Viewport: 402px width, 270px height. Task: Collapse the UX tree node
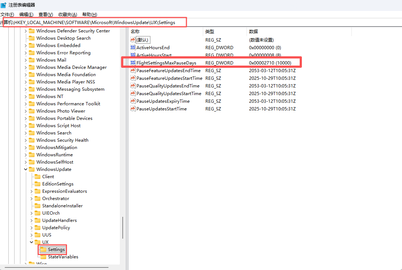(x=32, y=242)
